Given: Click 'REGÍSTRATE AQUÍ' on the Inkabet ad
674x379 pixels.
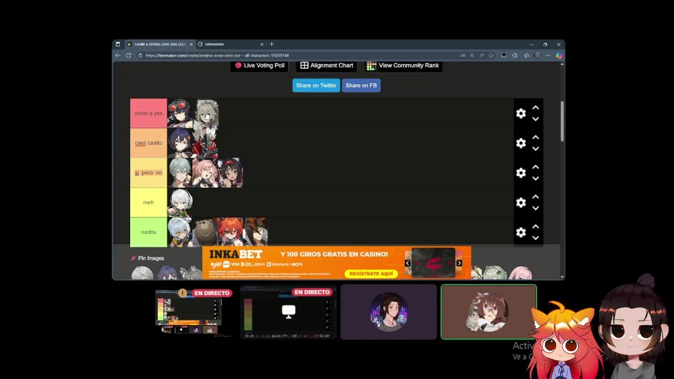Looking at the screenshot, I should [372, 273].
